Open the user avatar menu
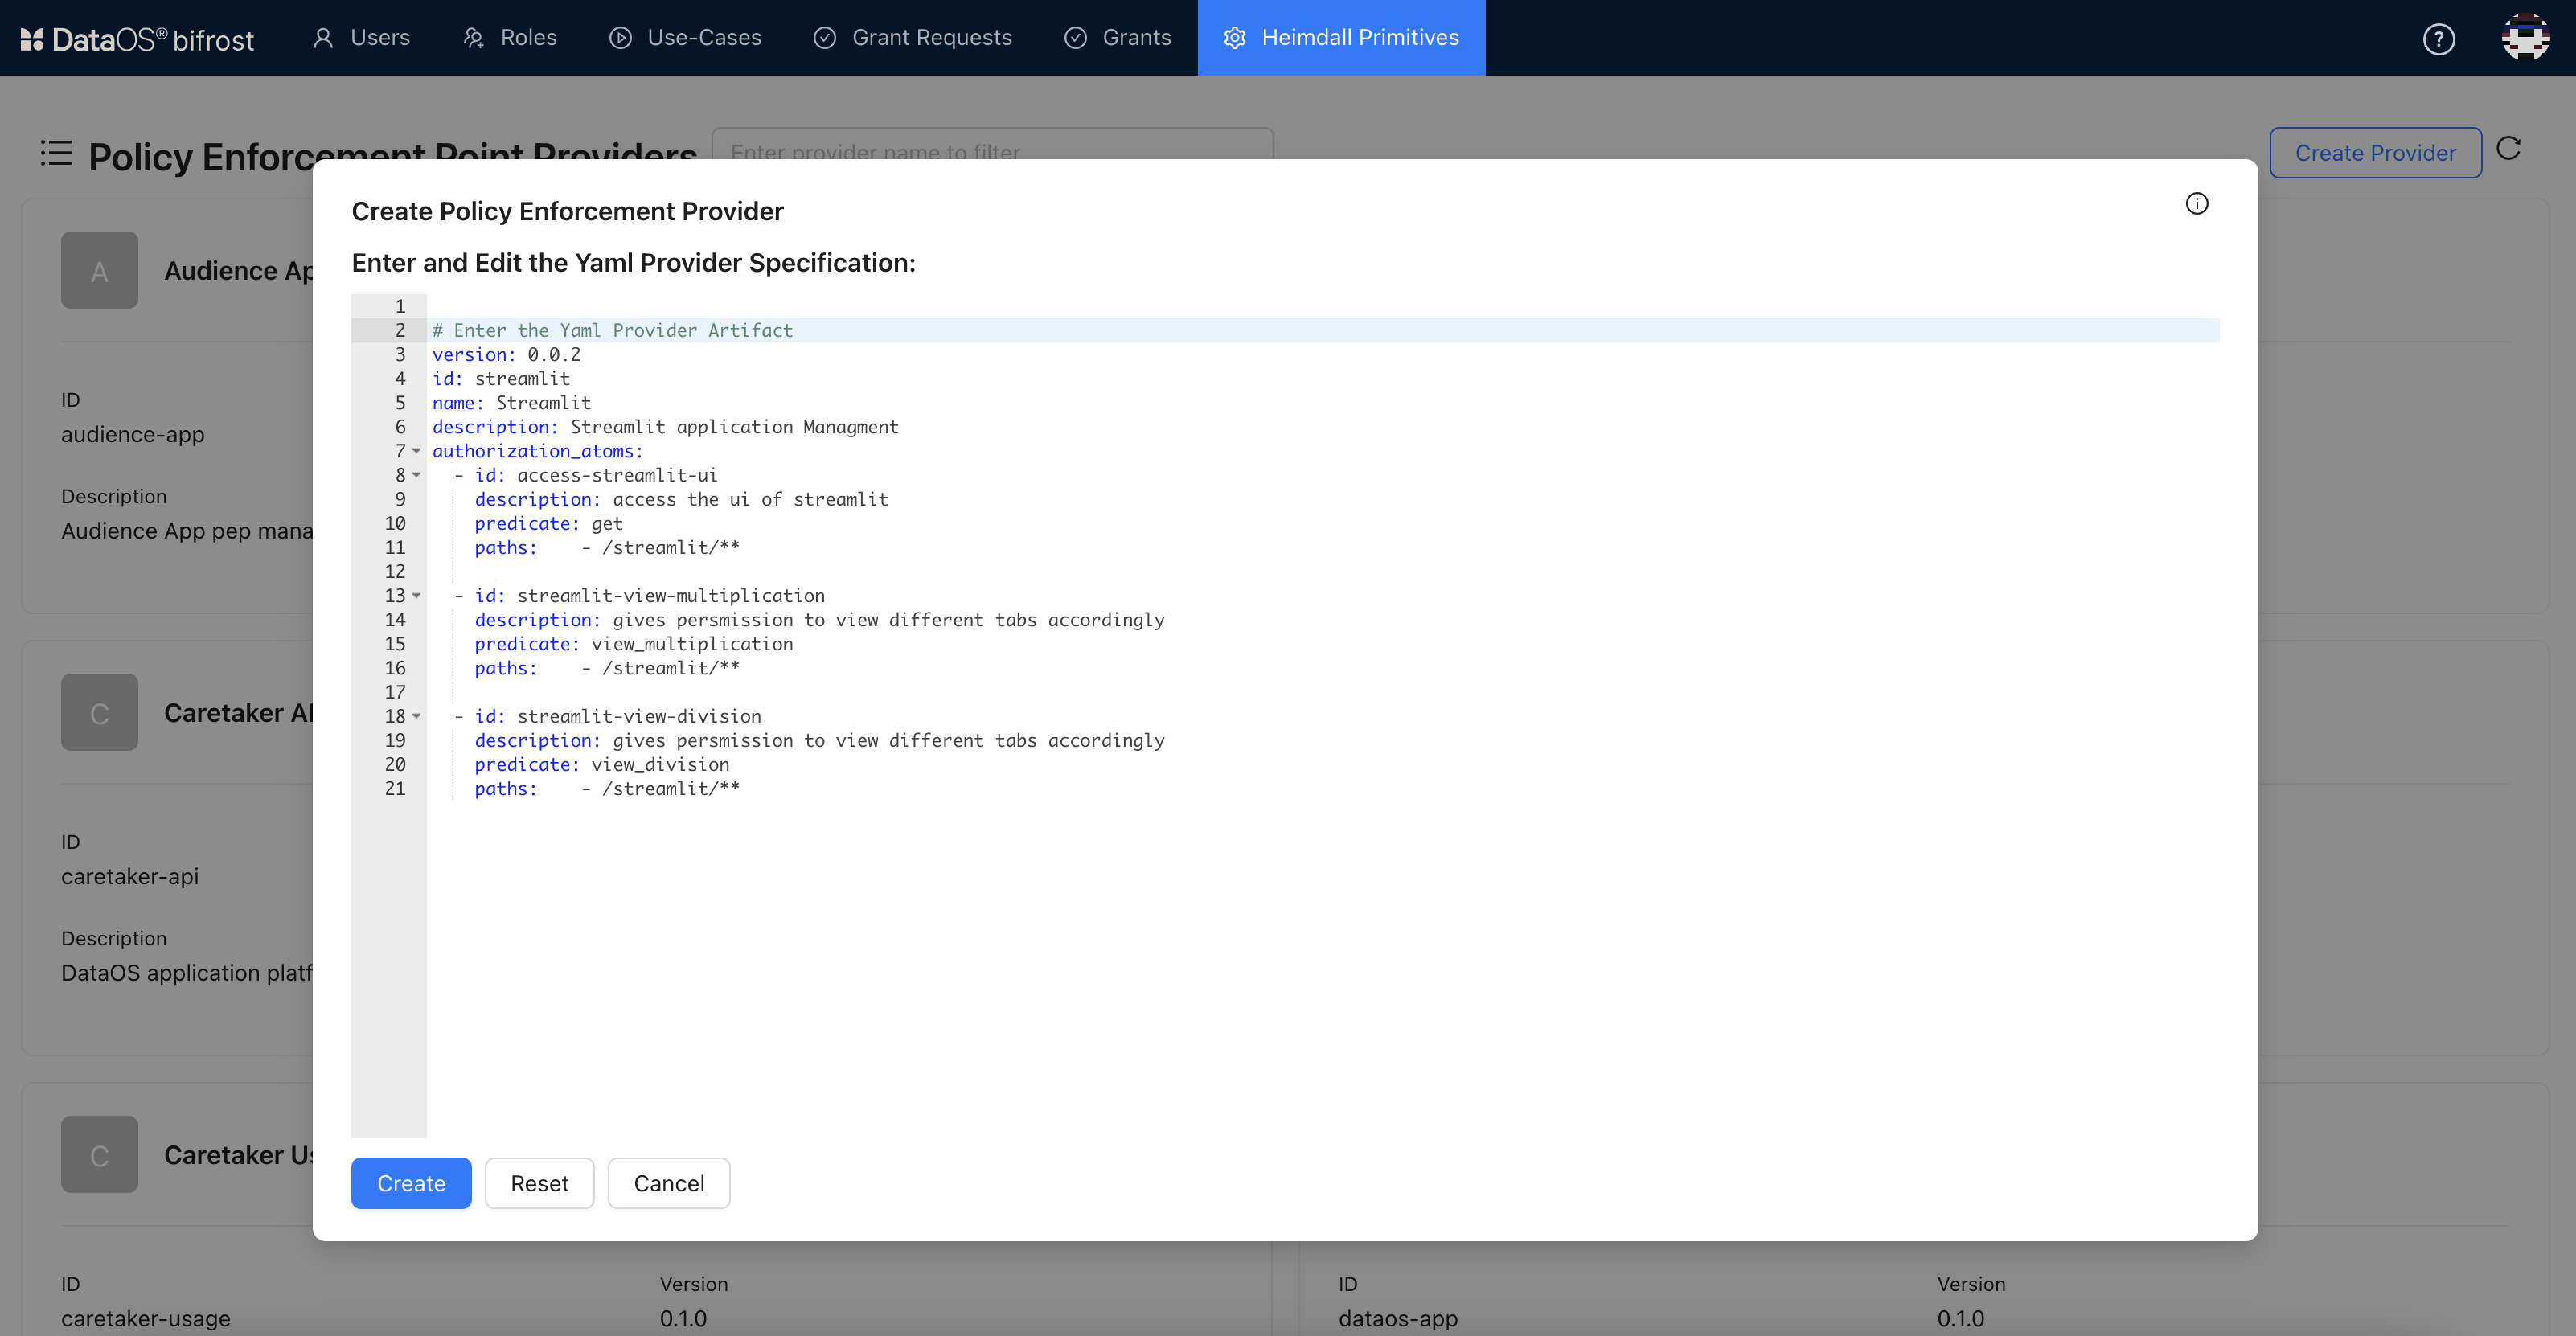 [x=2524, y=38]
